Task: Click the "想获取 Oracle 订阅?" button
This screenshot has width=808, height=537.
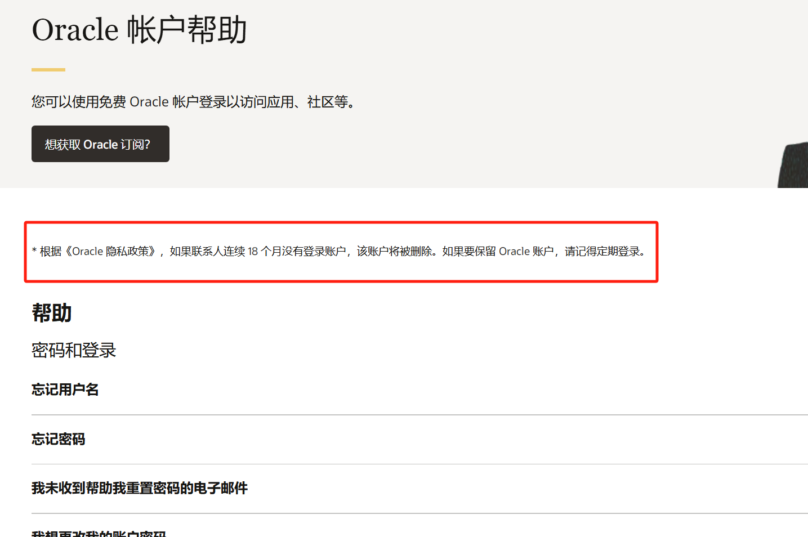Action: tap(100, 144)
